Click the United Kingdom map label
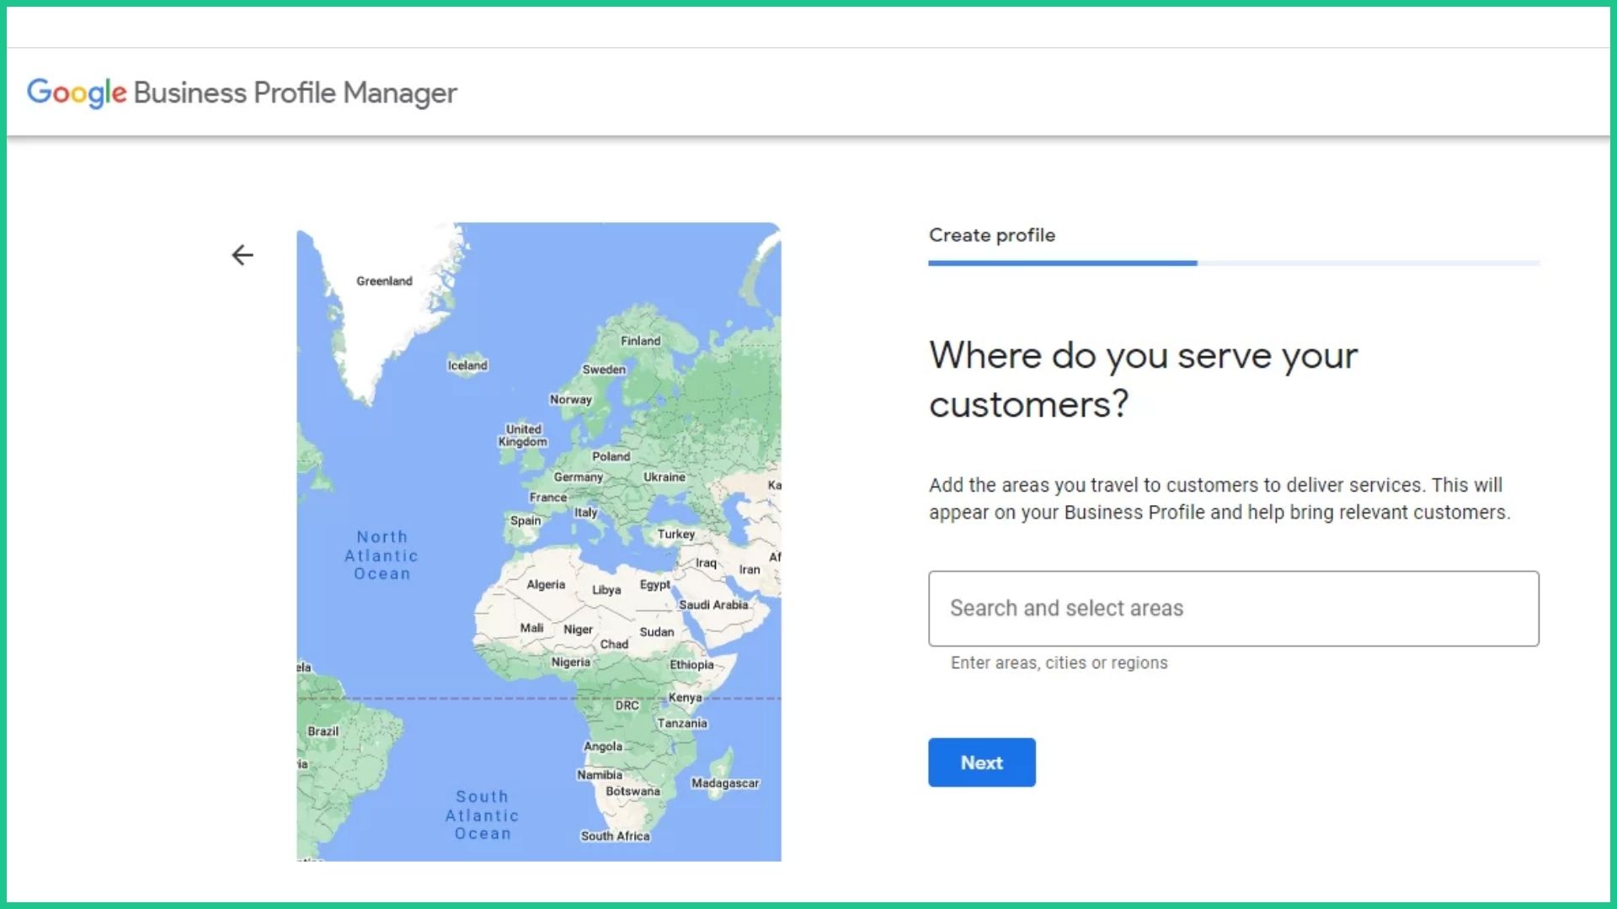This screenshot has width=1617, height=909. click(523, 435)
